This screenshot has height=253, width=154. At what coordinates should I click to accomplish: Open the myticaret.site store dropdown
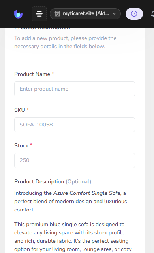pos(85,14)
